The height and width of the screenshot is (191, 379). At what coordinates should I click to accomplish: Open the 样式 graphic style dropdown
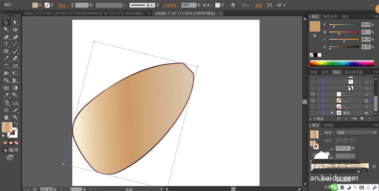pyautogui.click(x=222, y=5)
